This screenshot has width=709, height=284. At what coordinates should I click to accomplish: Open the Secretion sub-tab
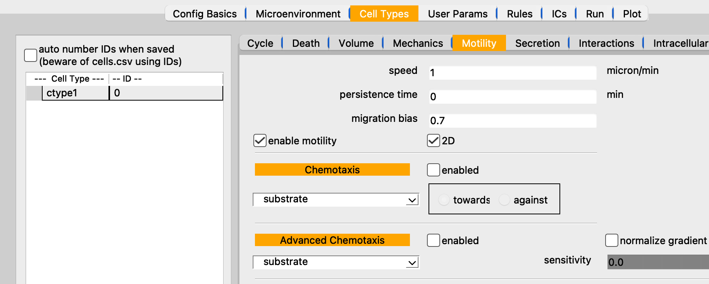click(537, 43)
